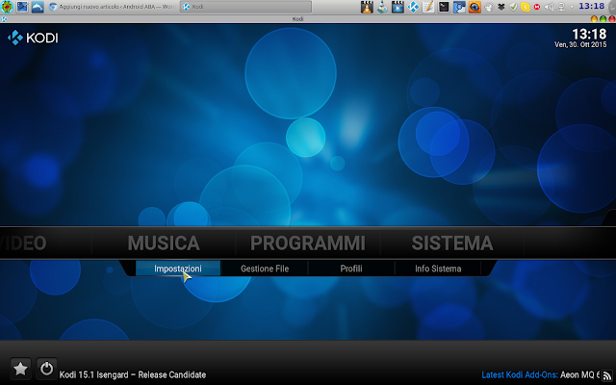Open the system volume tray icon

tap(550, 7)
